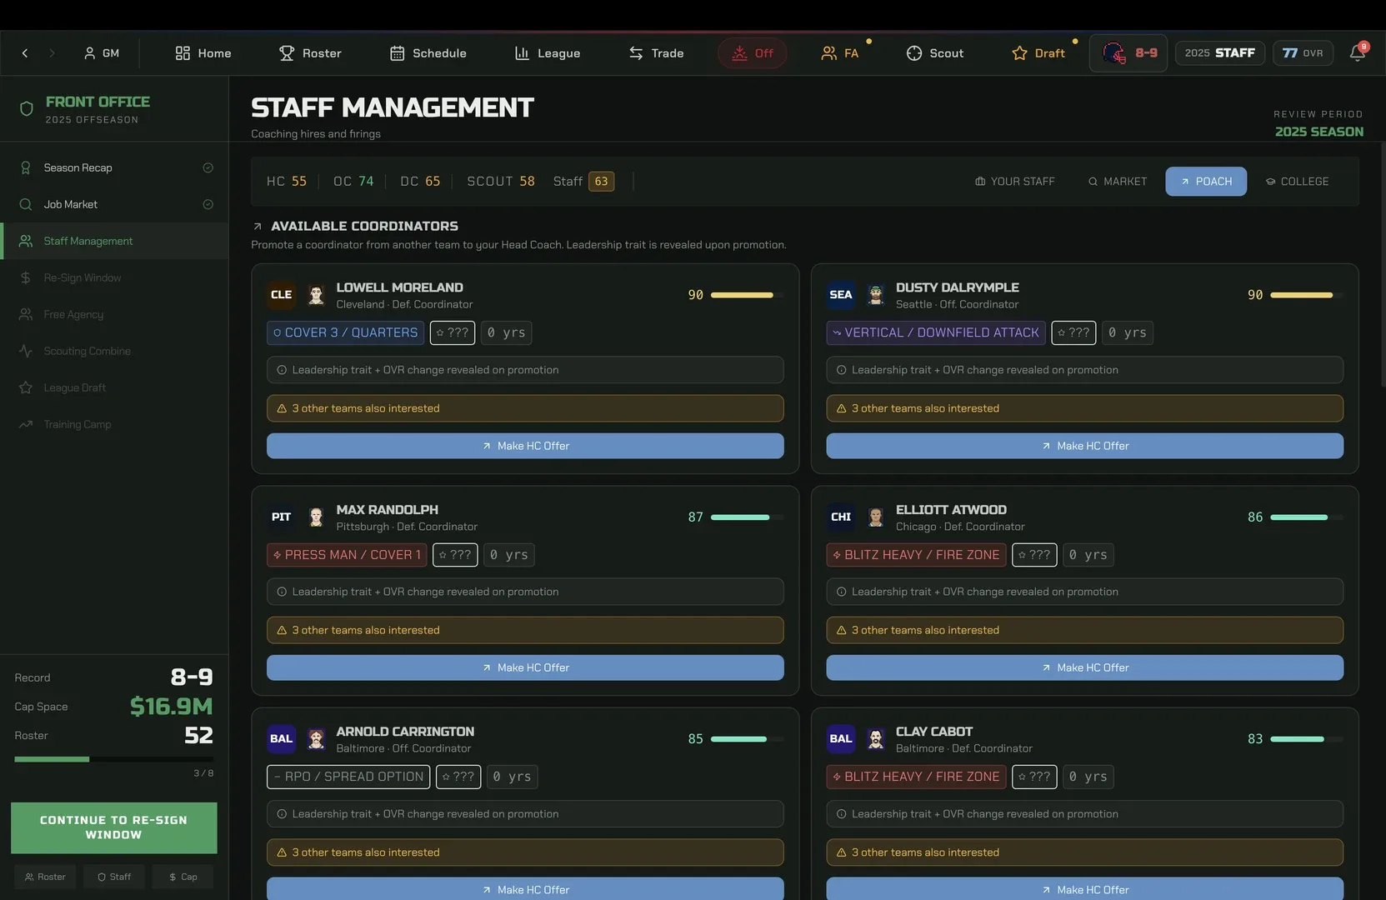Screen dimensions: 1386x900
Task: Open the GM profile menu
Action: coord(102,53)
